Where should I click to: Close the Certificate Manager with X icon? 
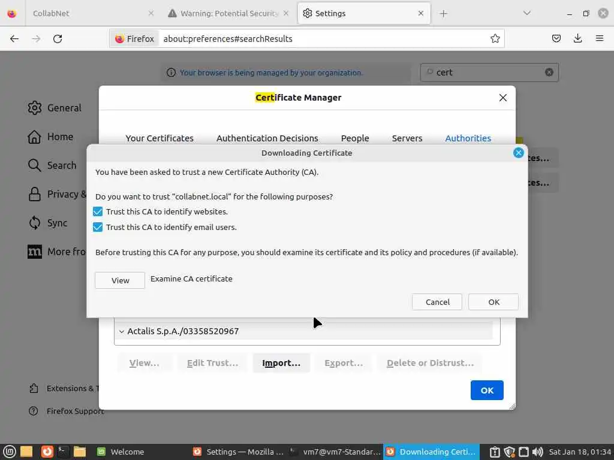(x=503, y=98)
